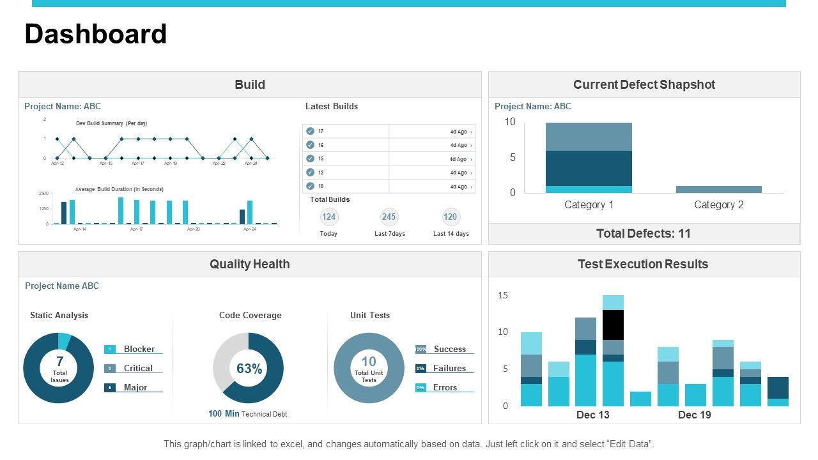Click the Critical legend entry
This screenshot has height=460, width=818.
[133, 369]
